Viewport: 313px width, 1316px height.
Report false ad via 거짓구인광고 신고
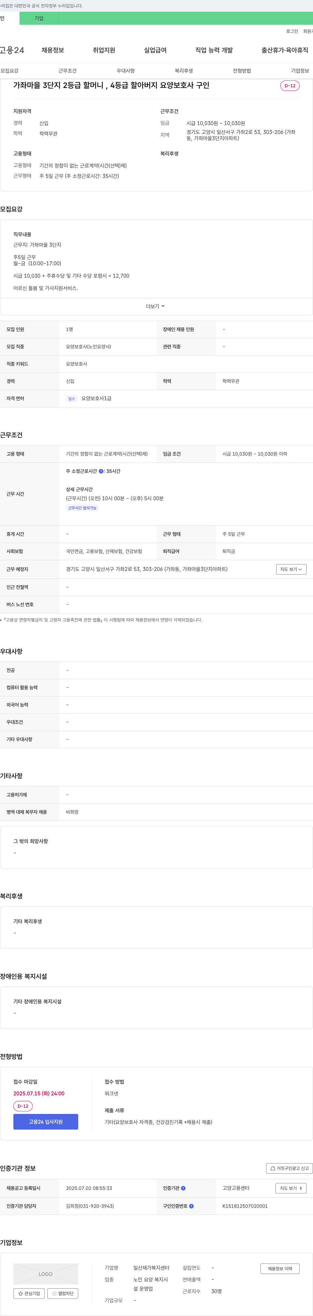tap(290, 1168)
